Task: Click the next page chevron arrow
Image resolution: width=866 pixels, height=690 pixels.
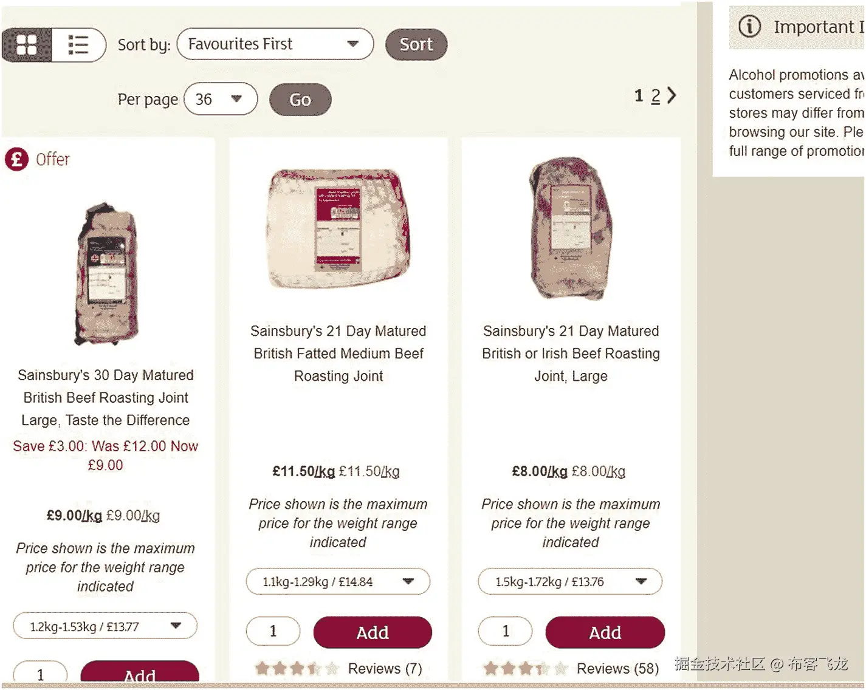Action: tap(672, 95)
